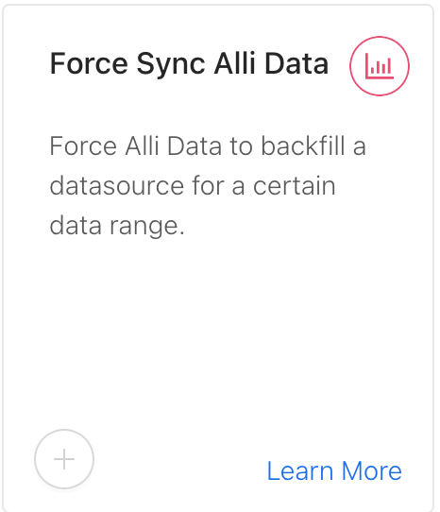Open the Learn More link
The image size is (440, 512).
coord(334,470)
